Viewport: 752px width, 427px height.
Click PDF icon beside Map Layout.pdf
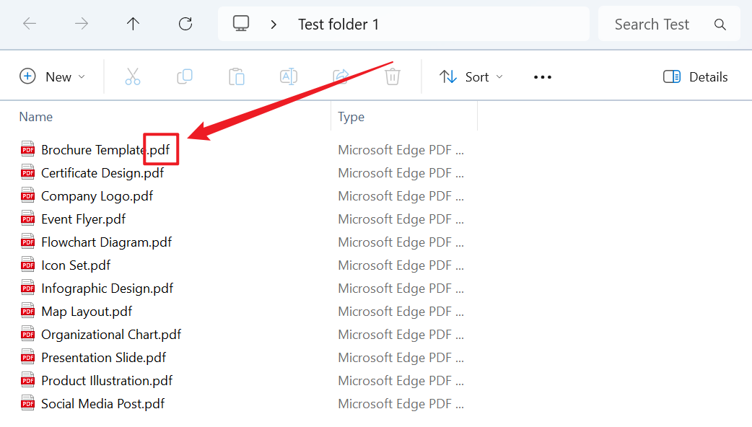pos(28,311)
